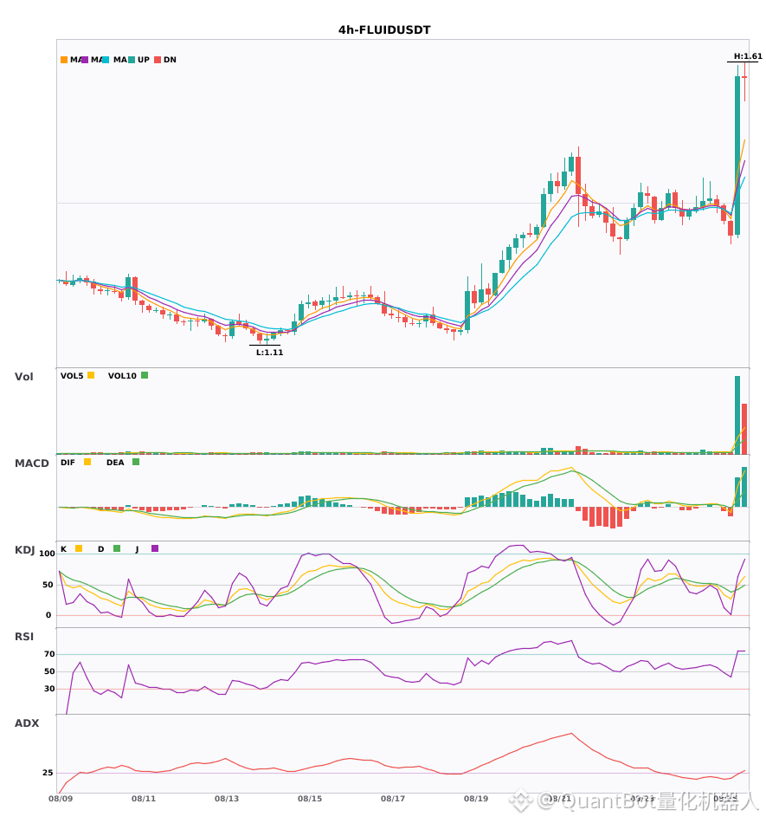766x823 pixels.
Task: Click the Vol panel label
Action: (23, 376)
